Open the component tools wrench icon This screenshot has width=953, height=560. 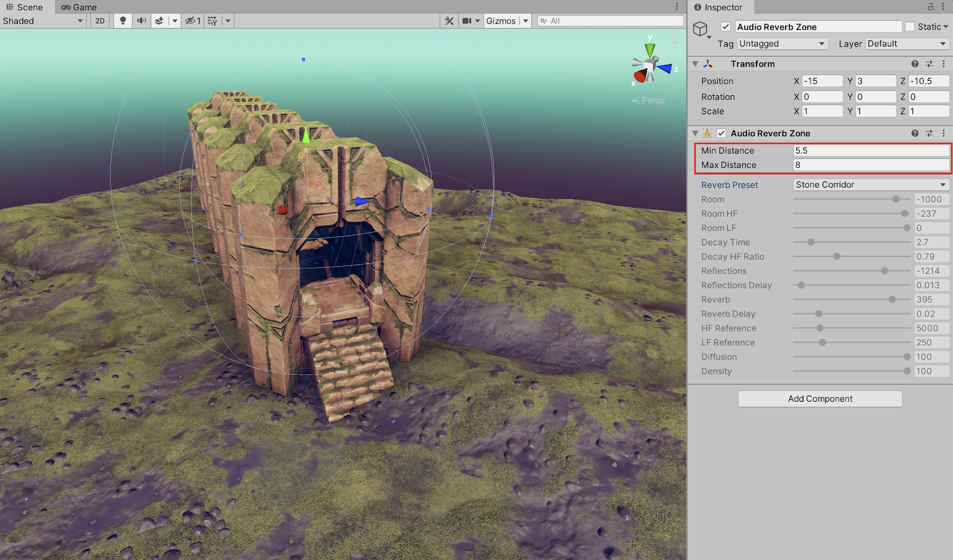point(449,21)
